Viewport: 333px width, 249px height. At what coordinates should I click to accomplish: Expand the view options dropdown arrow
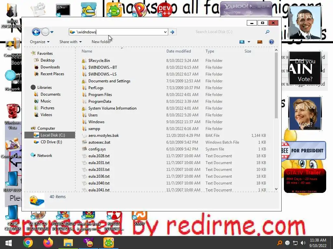(x=249, y=42)
